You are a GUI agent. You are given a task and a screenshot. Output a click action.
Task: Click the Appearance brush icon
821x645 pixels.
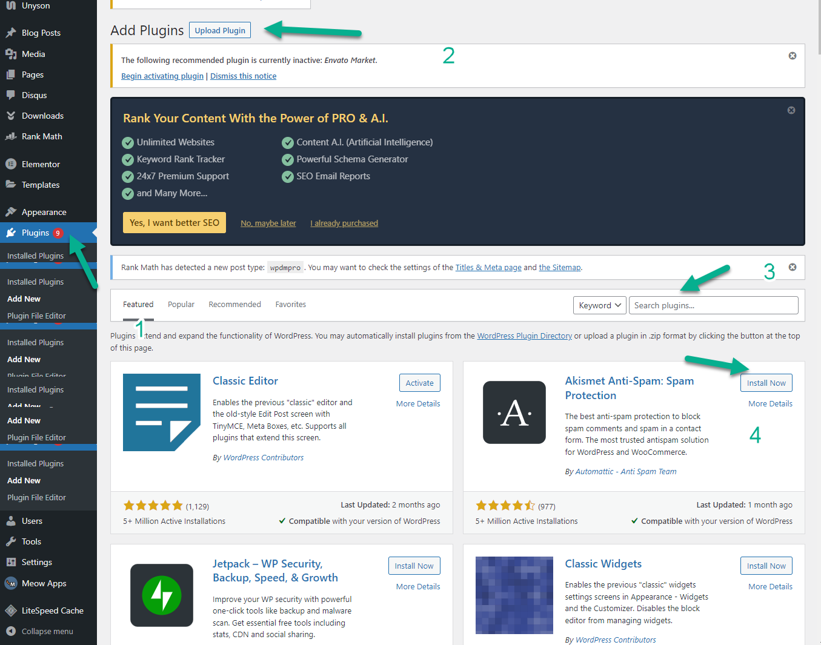(11, 212)
